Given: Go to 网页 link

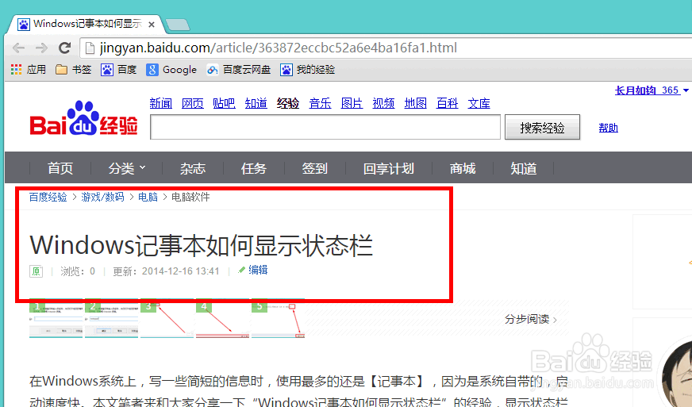Looking at the screenshot, I should coord(192,103).
